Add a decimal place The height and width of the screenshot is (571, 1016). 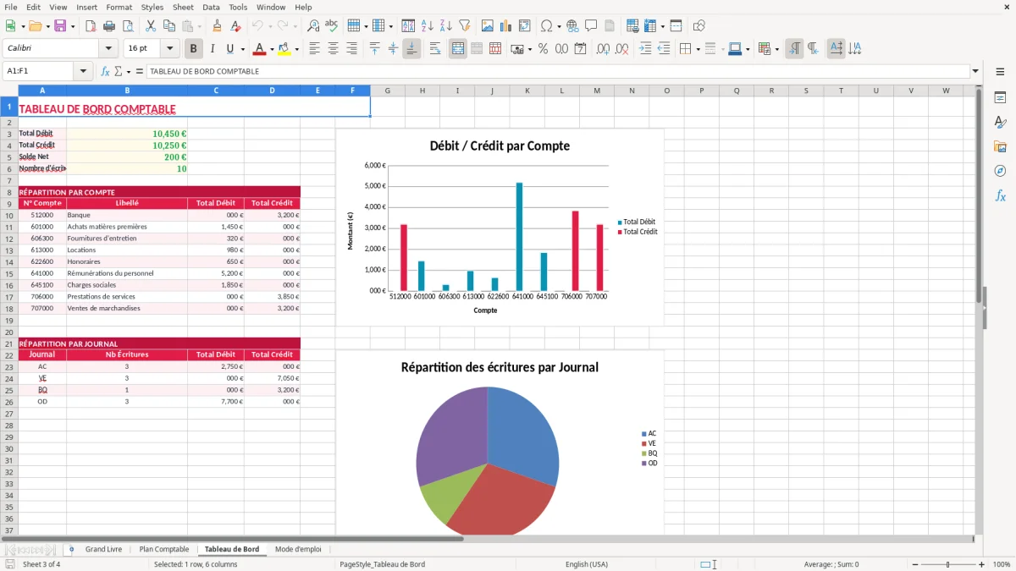tap(604, 49)
